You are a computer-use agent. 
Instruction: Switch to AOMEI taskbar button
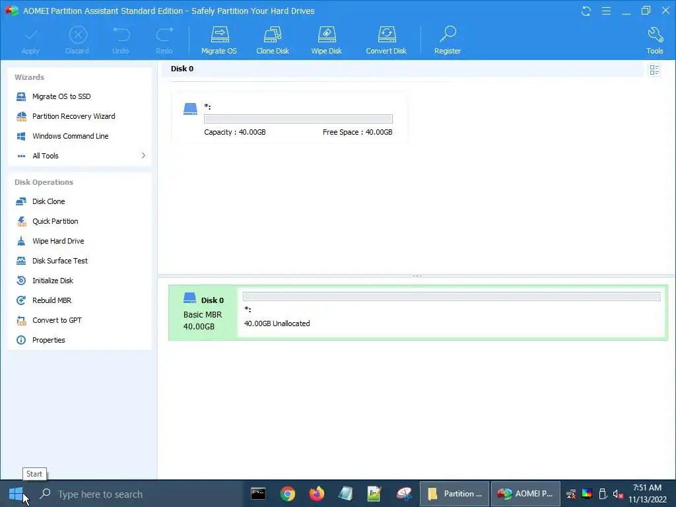(x=525, y=494)
